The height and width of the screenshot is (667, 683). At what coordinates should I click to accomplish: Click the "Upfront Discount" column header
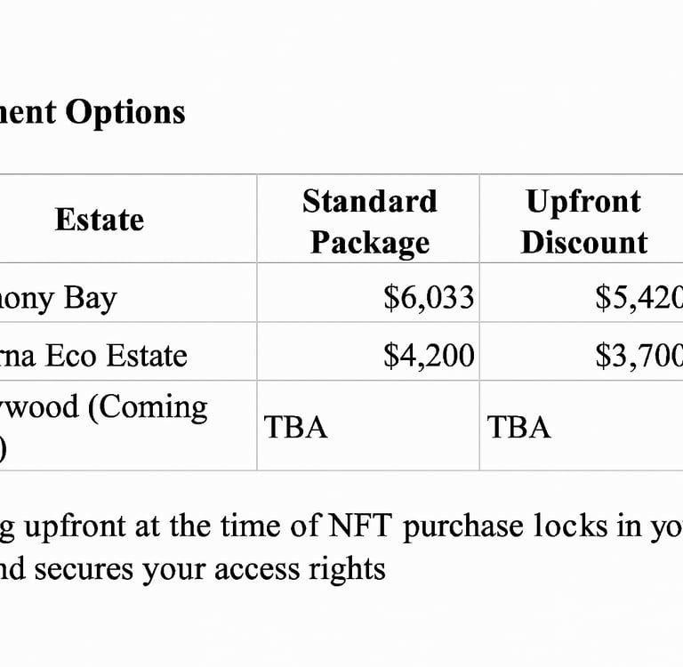pyautogui.click(x=583, y=221)
